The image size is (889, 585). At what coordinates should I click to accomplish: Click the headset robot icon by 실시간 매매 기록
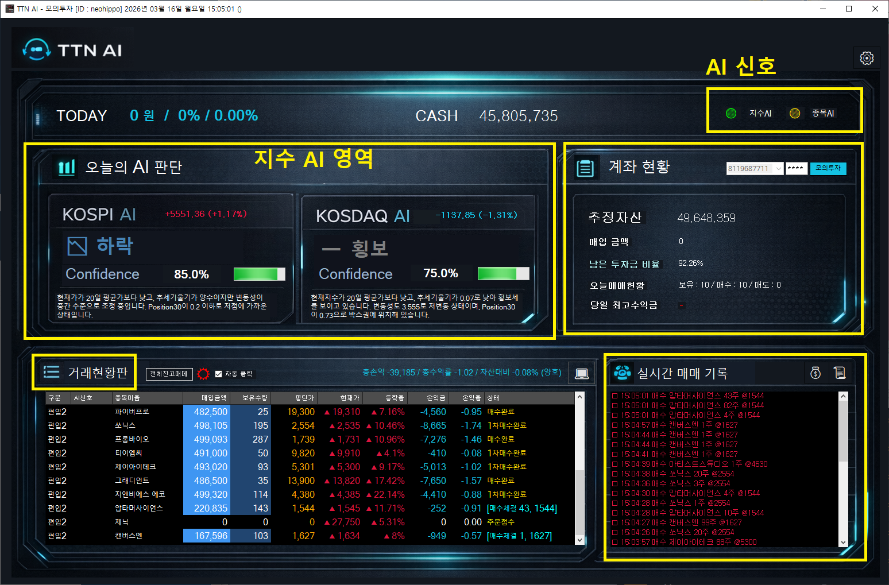(x=623, y=373)
